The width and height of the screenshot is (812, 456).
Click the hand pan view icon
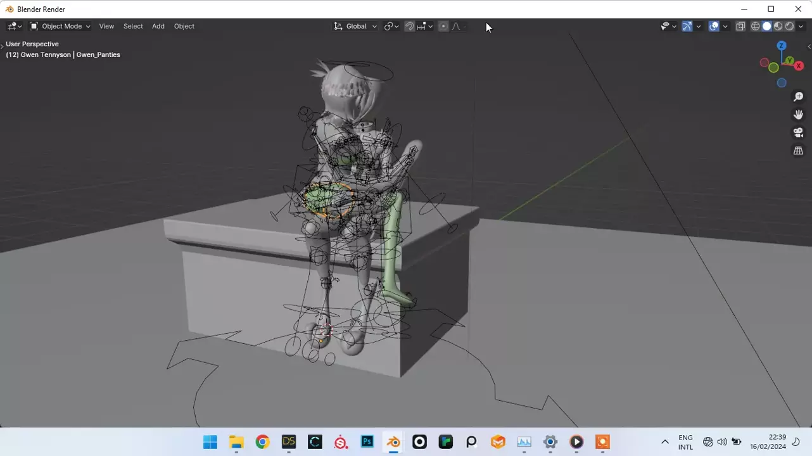[x=798, y=115]
